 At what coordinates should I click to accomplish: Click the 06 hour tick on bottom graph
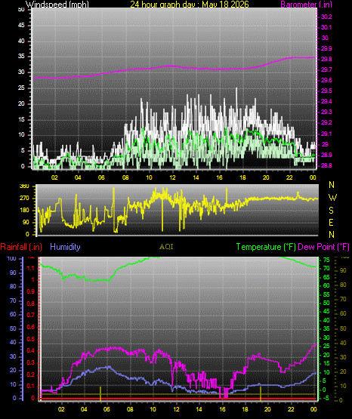click(107, 409)
